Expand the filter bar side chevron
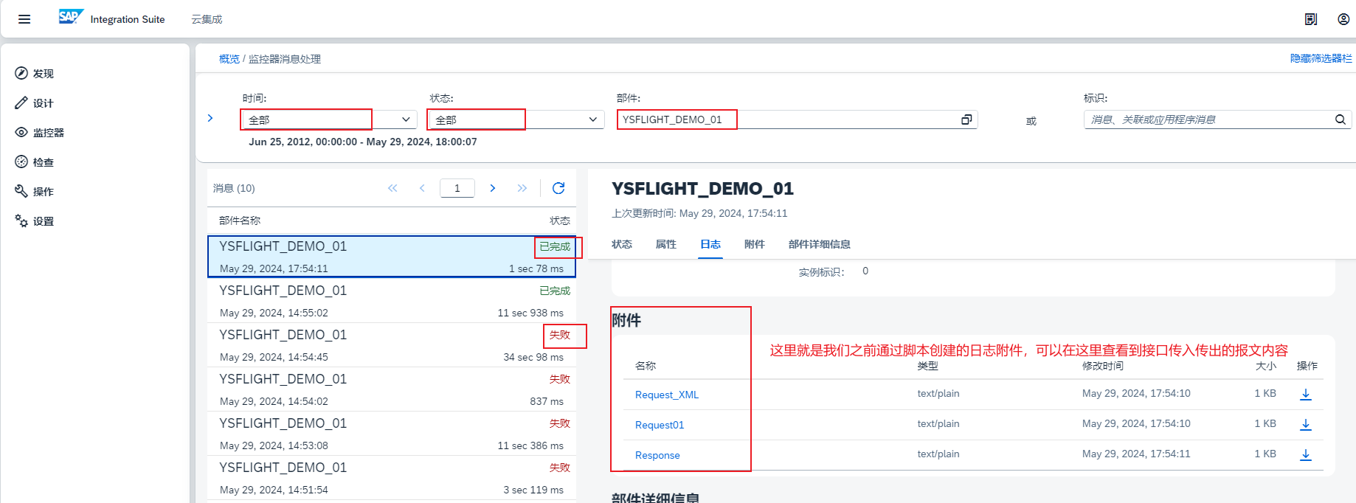This screenshot has width=1356, height=503. (210, 118)
